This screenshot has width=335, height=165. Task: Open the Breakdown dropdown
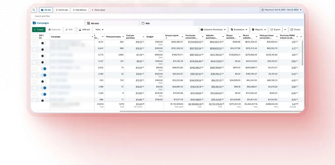pos(239,30)
